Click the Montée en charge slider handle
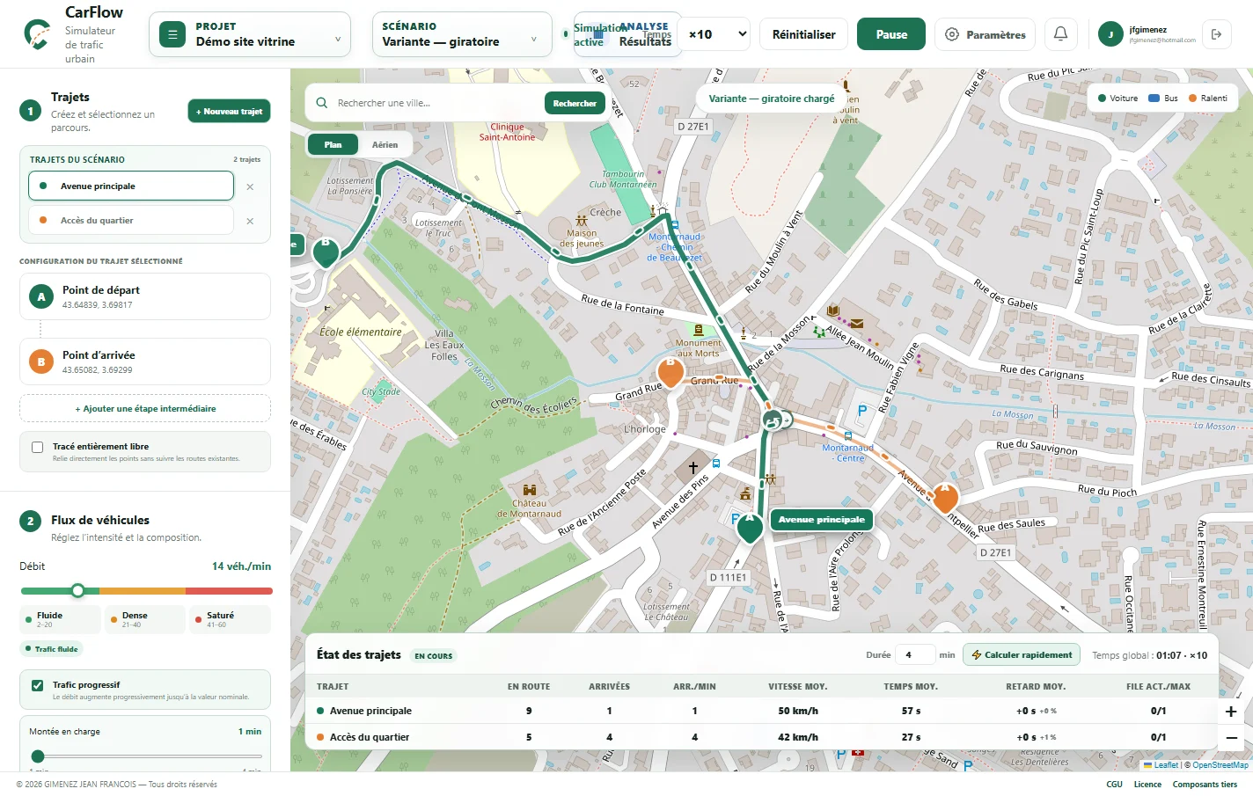The height and width of the screenshot is (796, 1253). (38, 756)
